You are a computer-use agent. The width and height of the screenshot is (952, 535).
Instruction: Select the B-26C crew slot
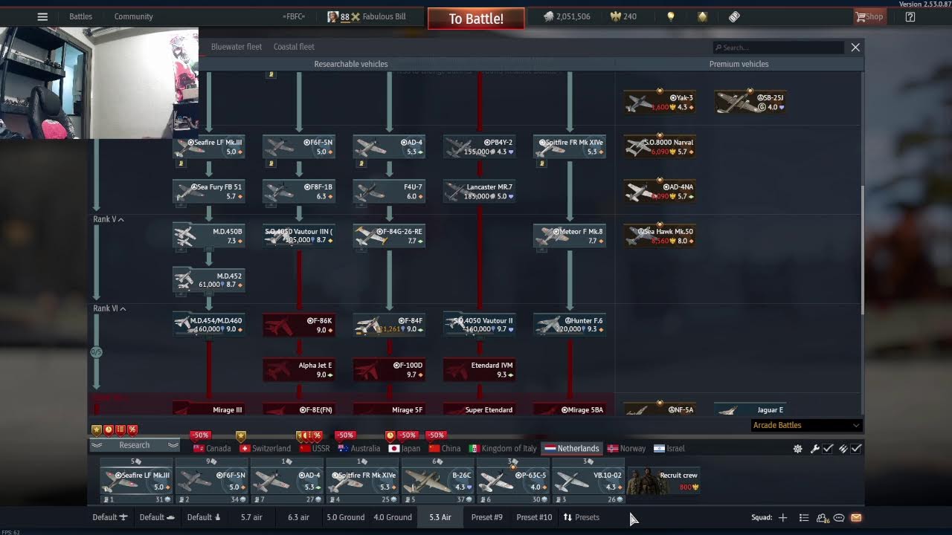(x=437, y=481)
